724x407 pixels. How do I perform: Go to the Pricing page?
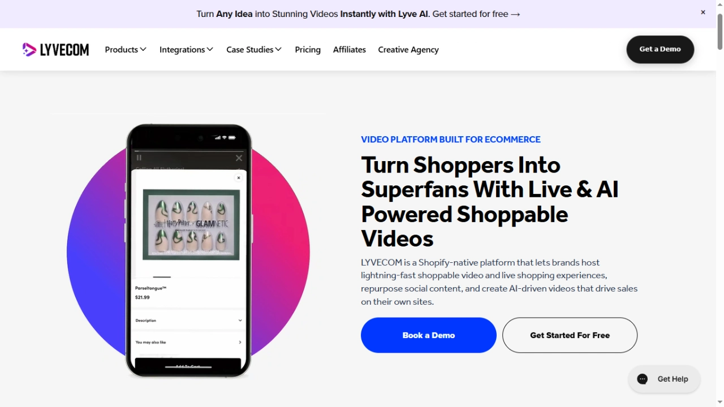click(x=308, y=50)
